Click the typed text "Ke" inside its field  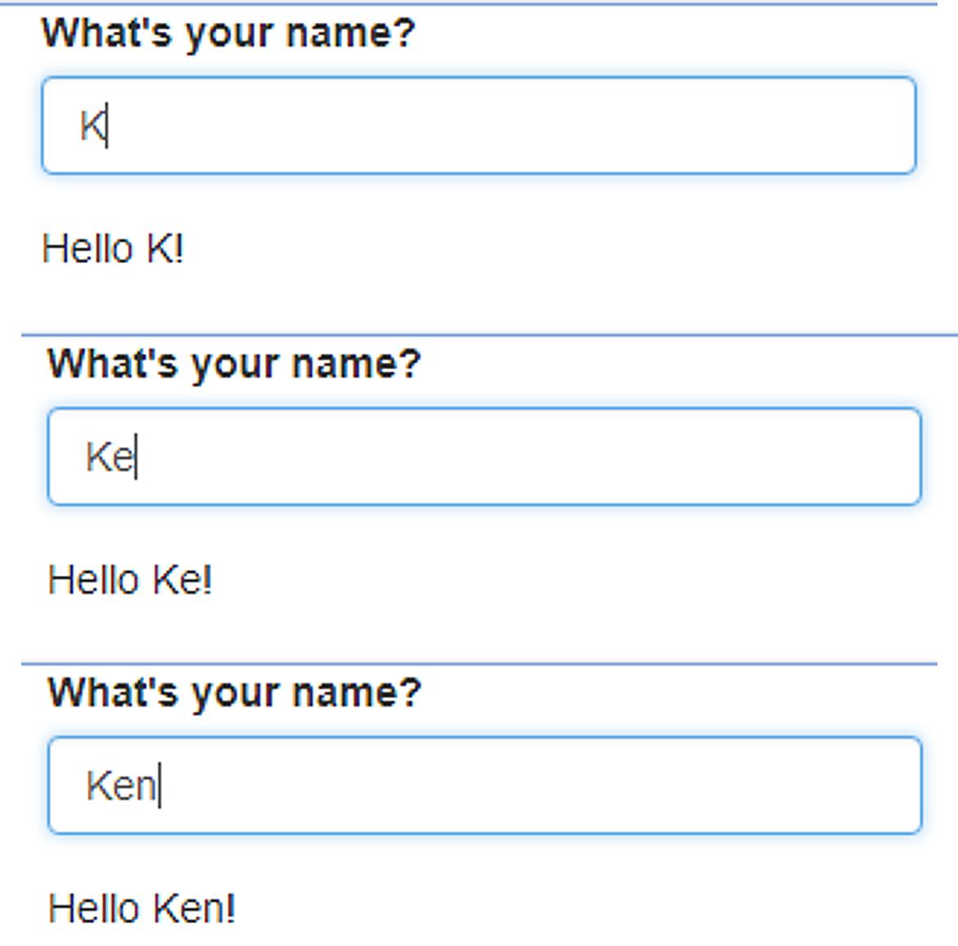(110, 457)
